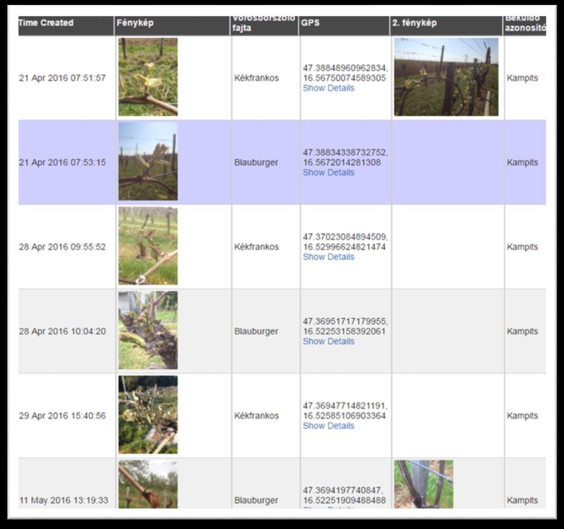Click Kampits in the 29 Apr 15:40:56 row
564x529 pixels.
click(522, 416)
